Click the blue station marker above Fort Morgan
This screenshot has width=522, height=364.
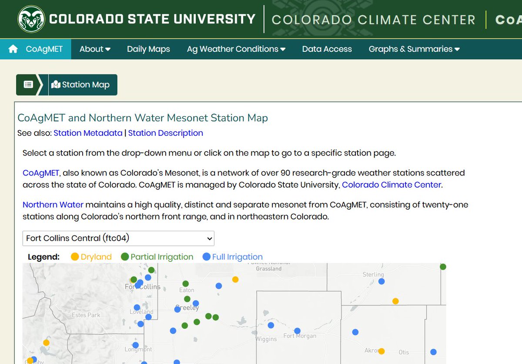(x=298, y=330)
